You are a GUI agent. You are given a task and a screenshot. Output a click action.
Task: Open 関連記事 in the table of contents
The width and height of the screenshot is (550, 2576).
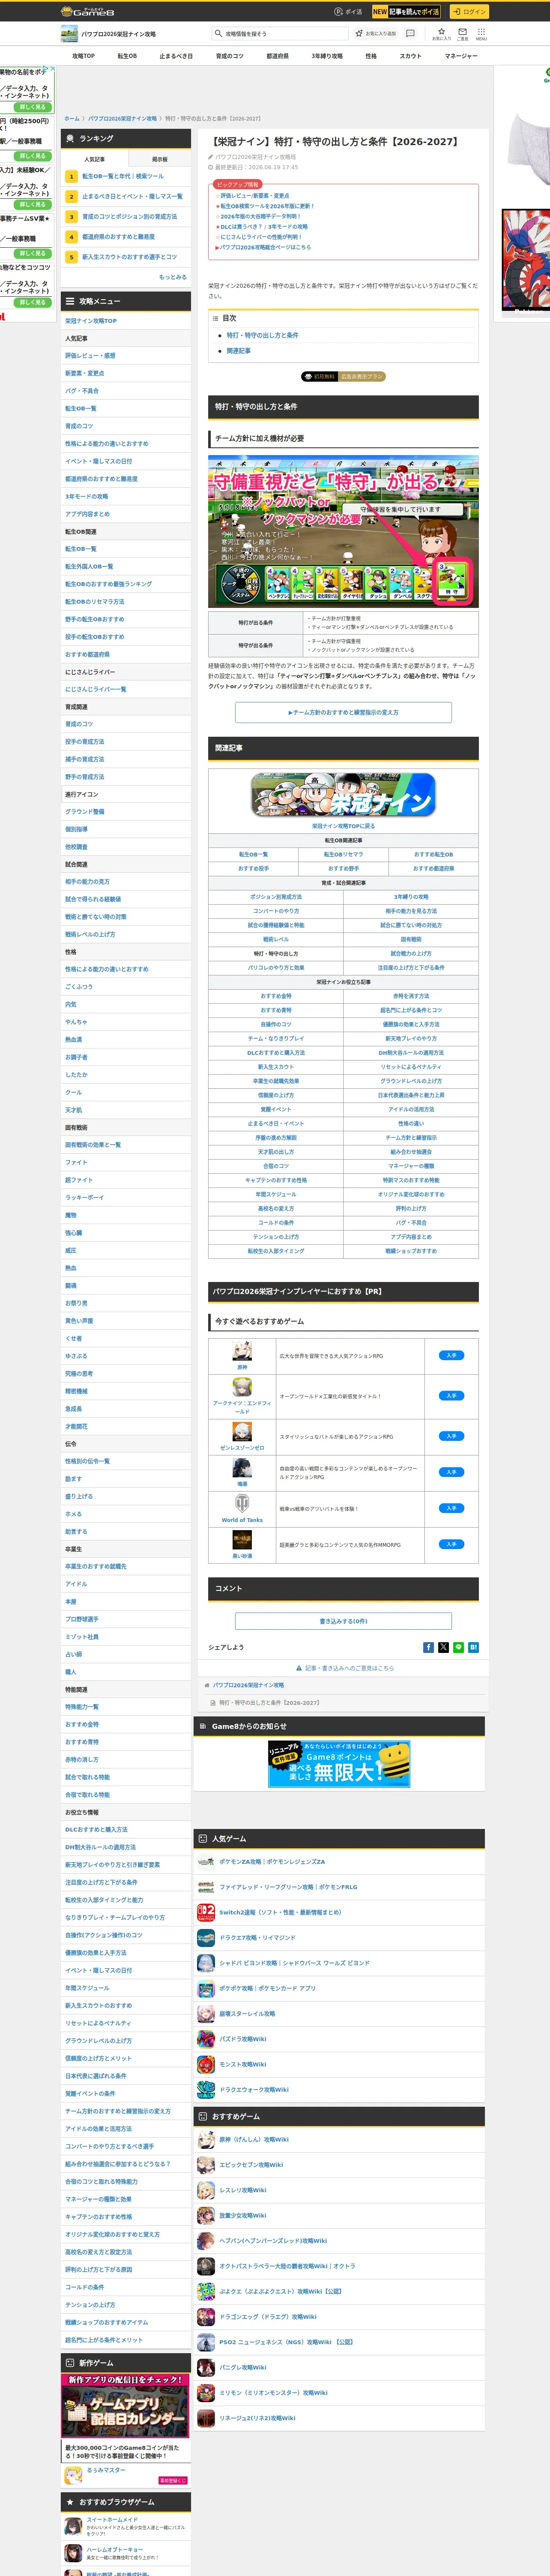239,351
